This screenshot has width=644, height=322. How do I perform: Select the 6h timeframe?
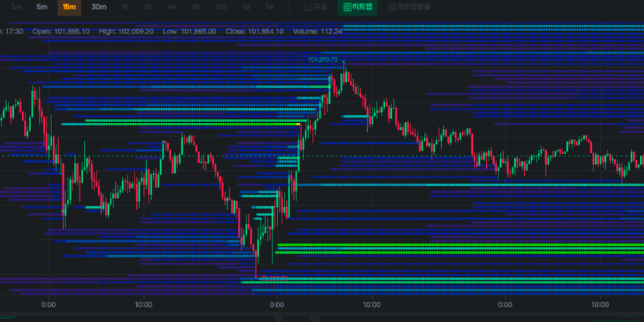[197, 7]
